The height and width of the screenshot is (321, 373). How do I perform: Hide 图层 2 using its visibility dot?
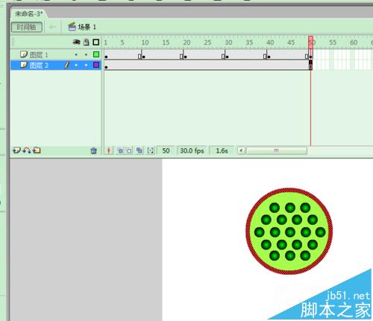[76, 66]
